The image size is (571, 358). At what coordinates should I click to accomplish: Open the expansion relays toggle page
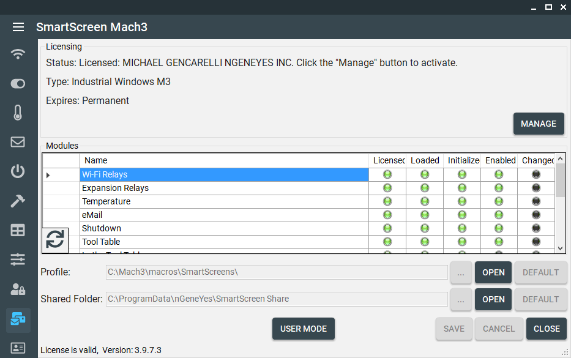click(x=18, y=83)
